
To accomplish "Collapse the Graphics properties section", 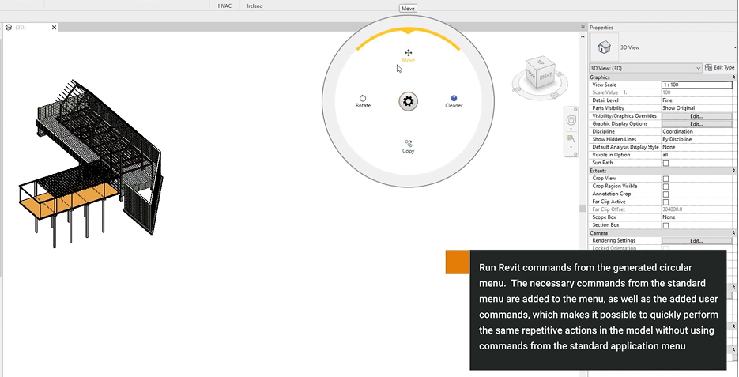I will click(x=733, y=77).
